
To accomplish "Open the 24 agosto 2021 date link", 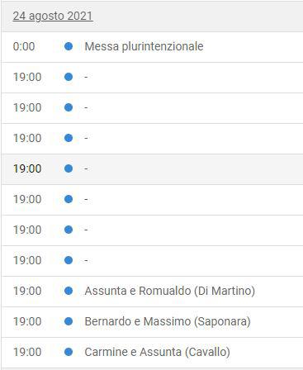I will point(53,16).
